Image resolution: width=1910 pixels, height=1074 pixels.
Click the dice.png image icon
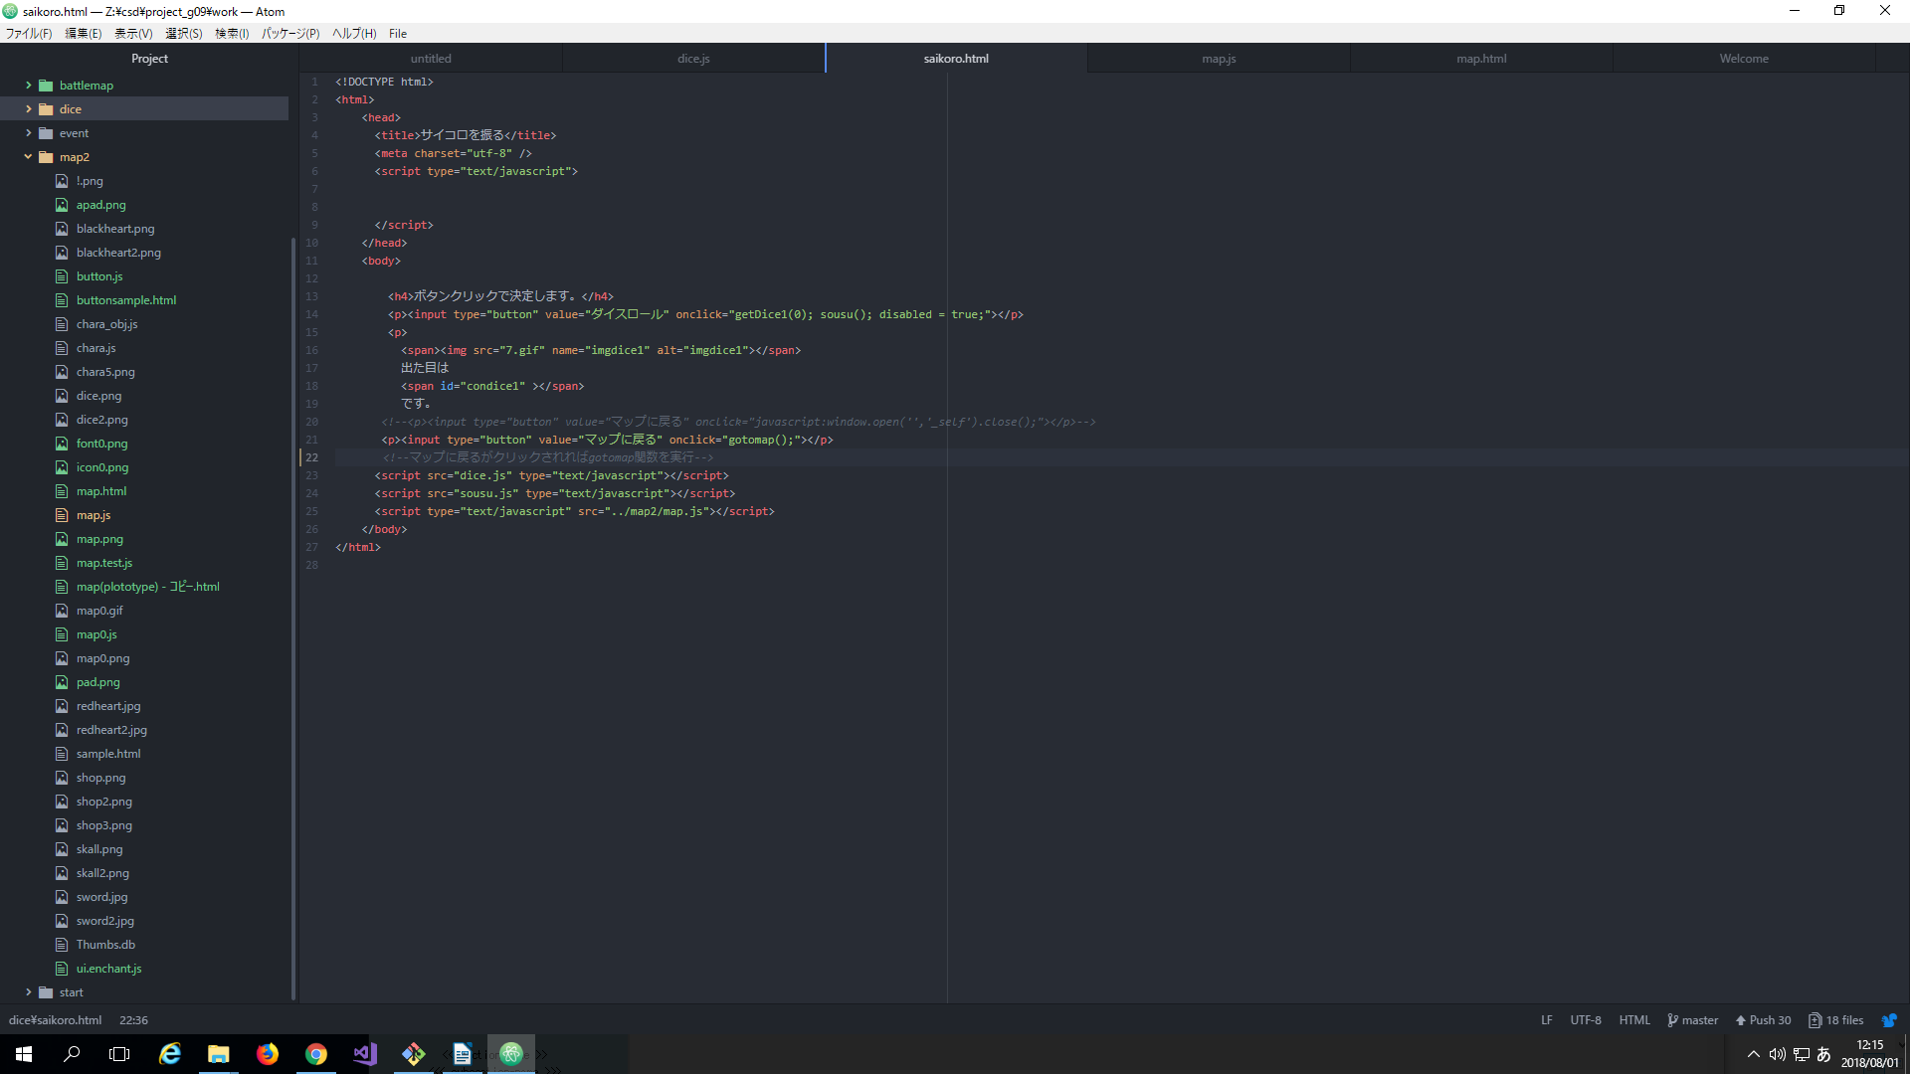(x=62, y=396)
